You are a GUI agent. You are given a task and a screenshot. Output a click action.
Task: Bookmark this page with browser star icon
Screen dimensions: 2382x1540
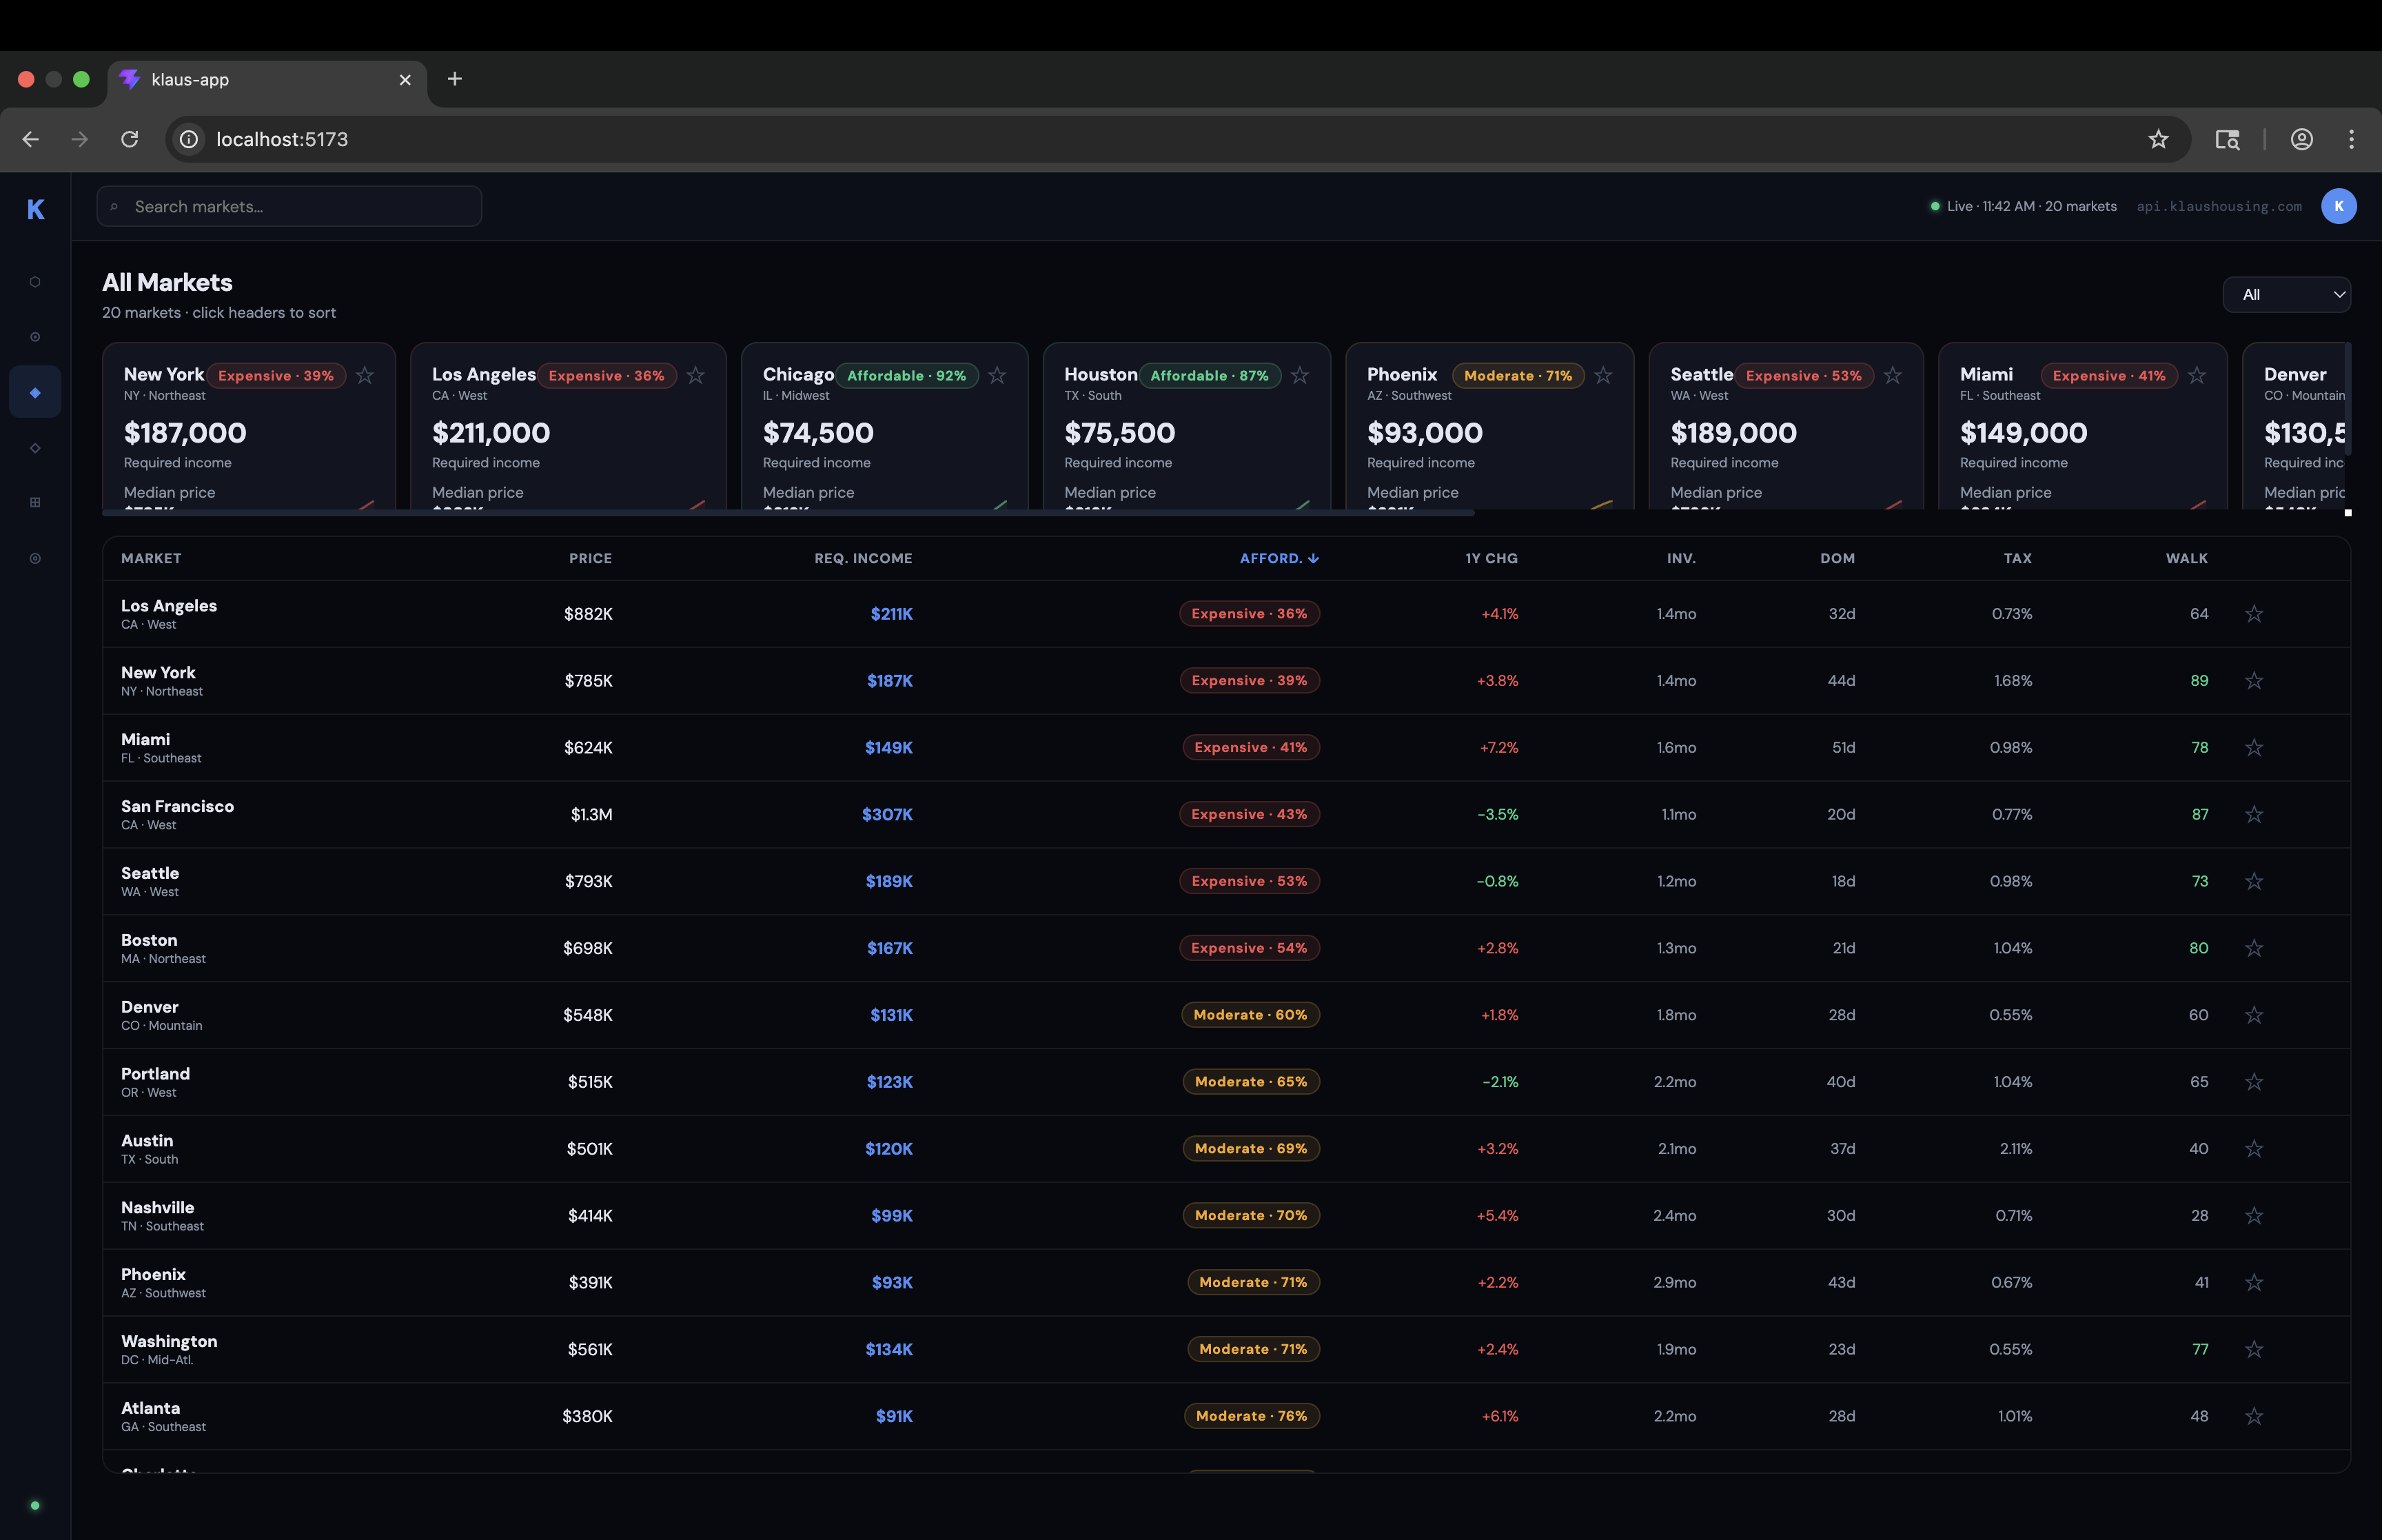pos(2158,139)
